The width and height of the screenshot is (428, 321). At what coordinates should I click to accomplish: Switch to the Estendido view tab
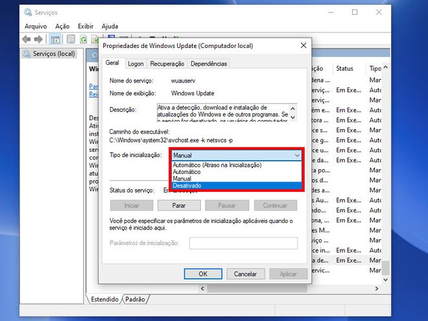[x=104, y=299]
